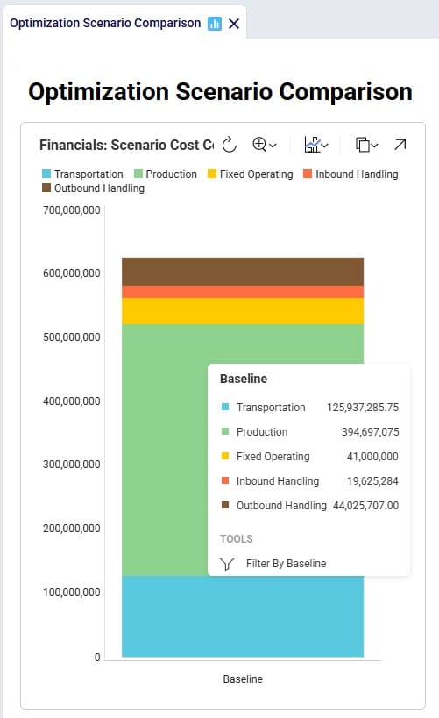Toggle Outbound Handling legend entry

93,188
